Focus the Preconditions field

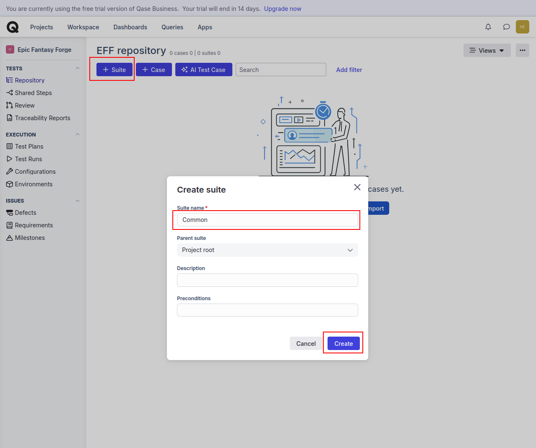[268, 310]
